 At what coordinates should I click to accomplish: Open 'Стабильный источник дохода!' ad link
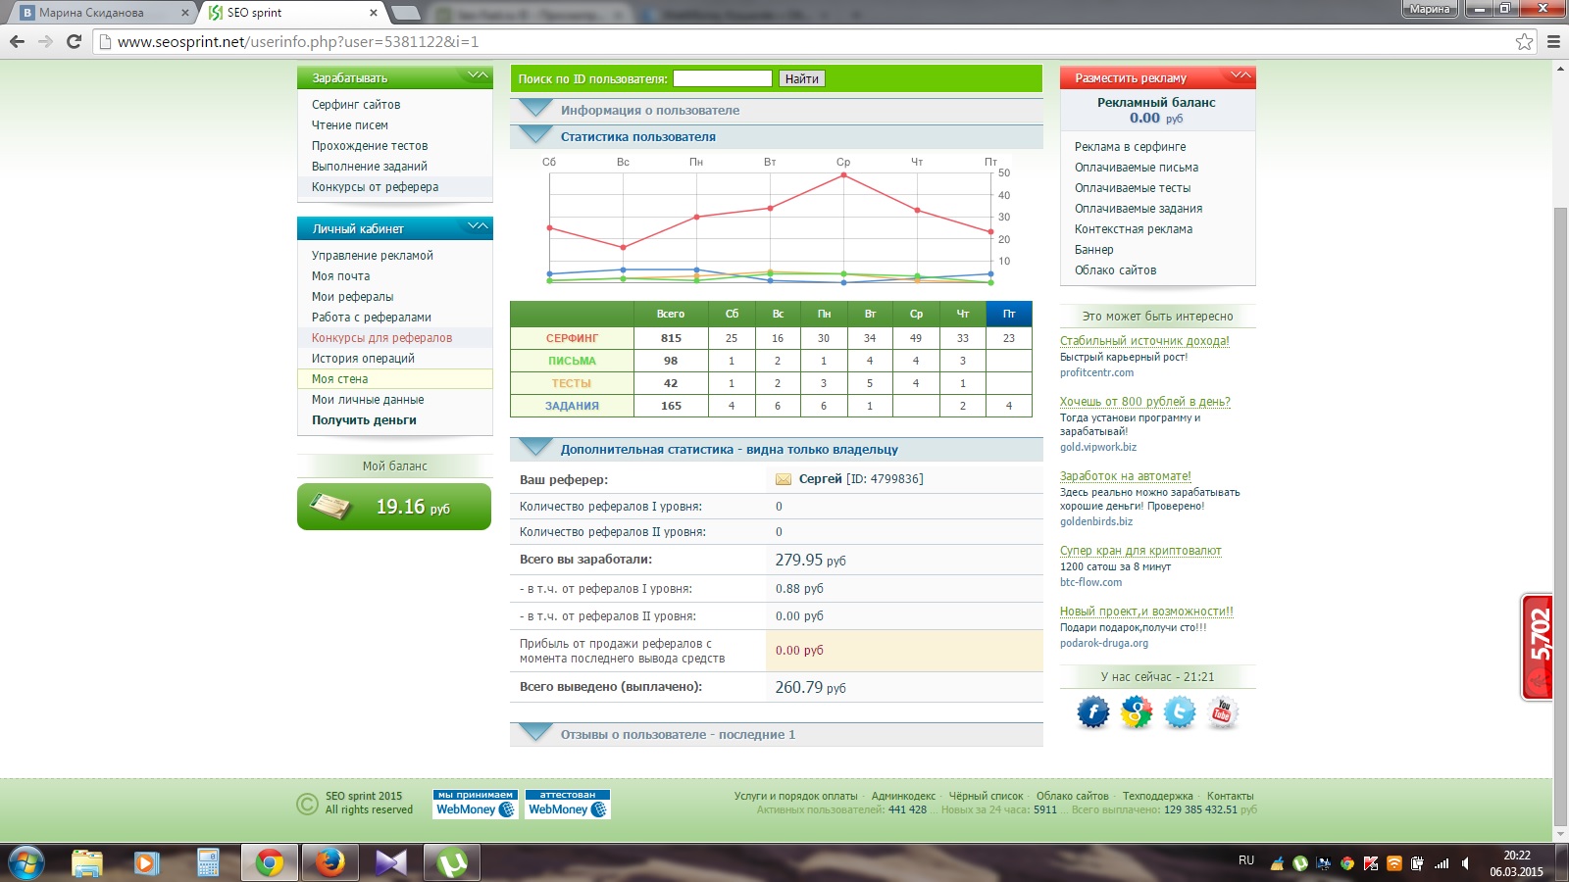pos(1144,341)
